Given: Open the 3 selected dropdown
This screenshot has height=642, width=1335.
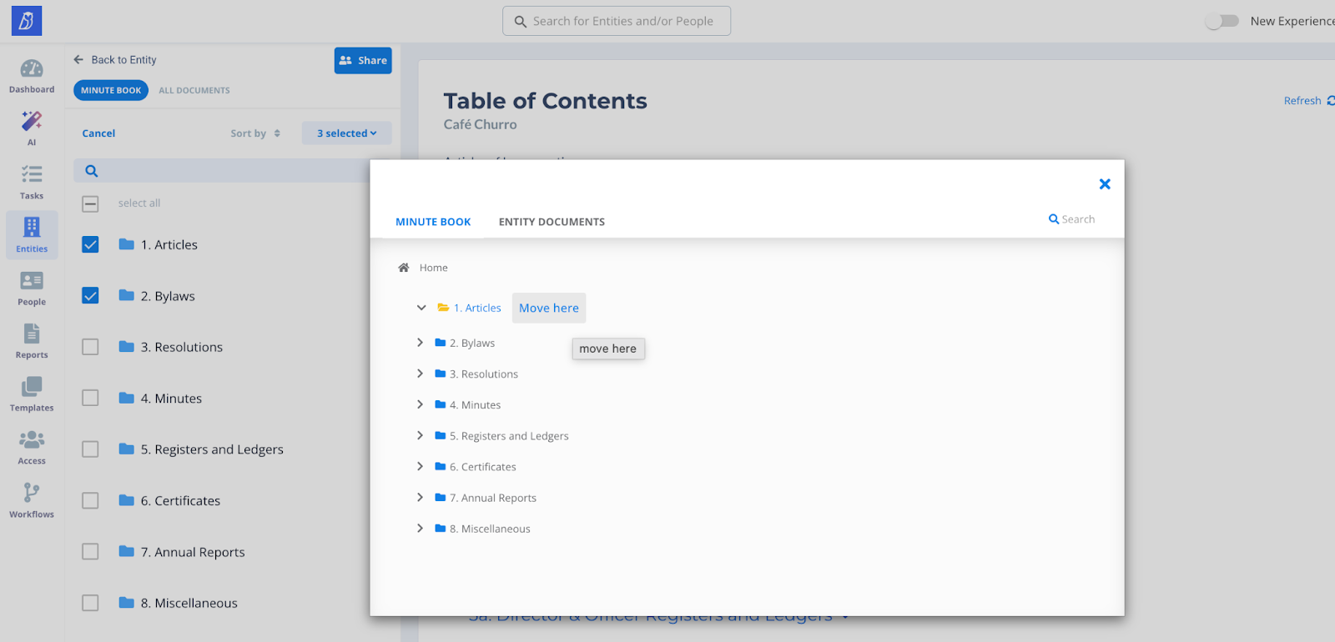Looking at the screenshot, I should click(x=346, y=133).
